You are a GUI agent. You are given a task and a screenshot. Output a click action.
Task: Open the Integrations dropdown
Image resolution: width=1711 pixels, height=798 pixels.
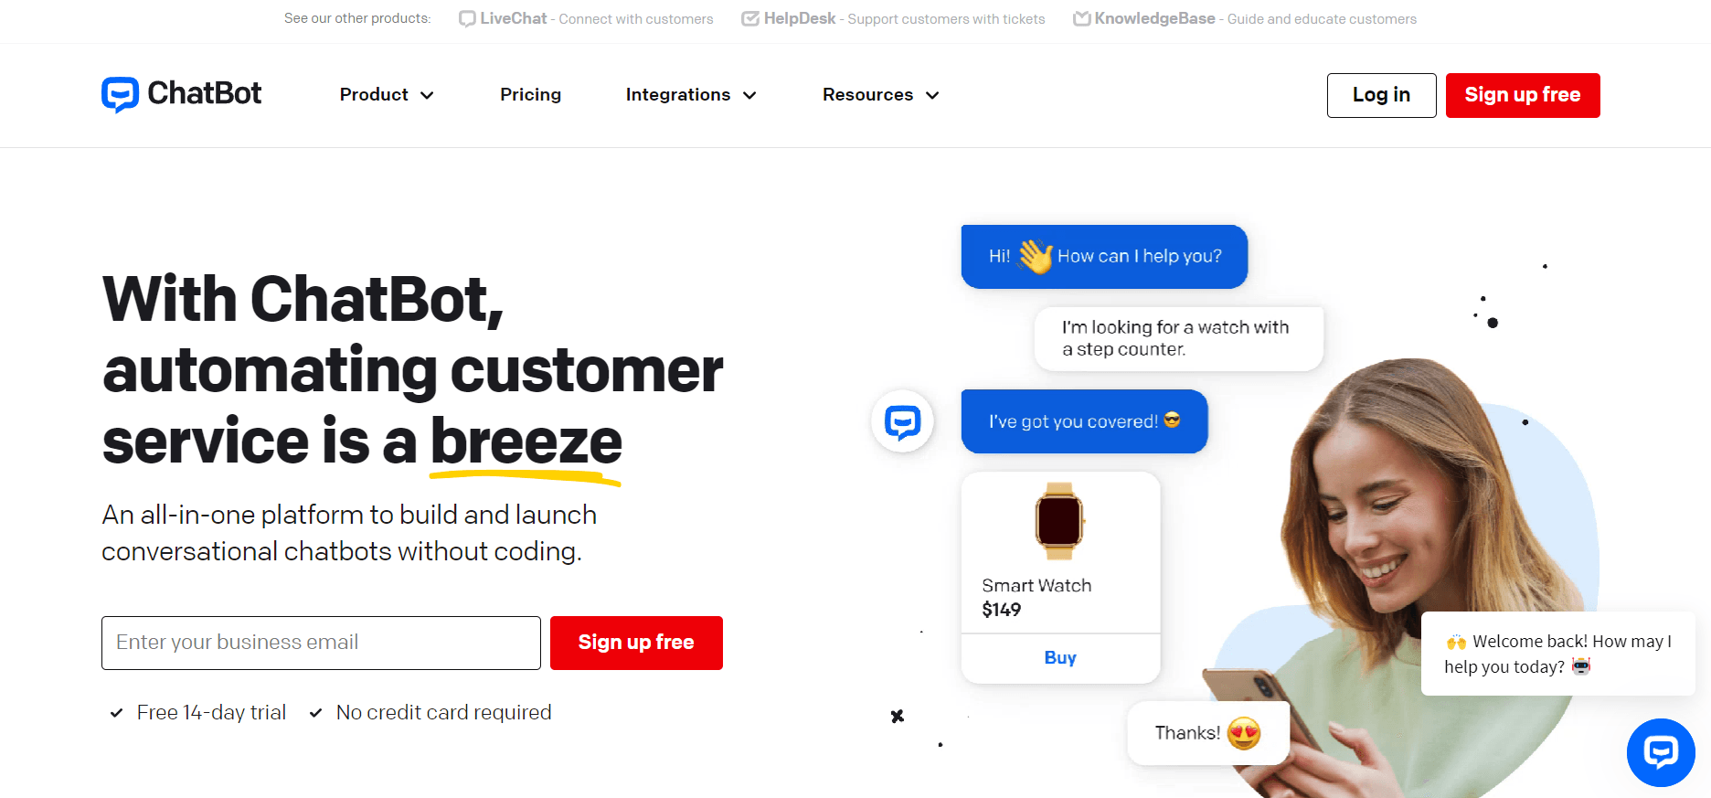pyautogui.click(x=690, y=95)
